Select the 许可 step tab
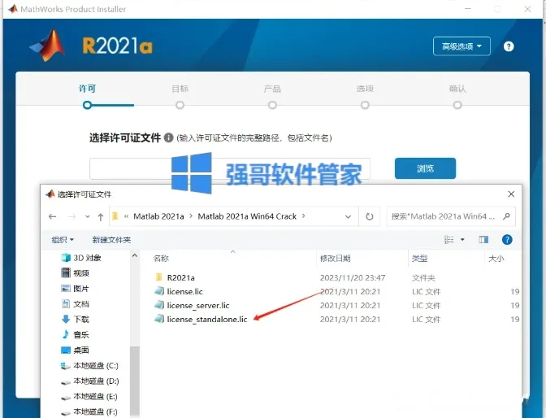The width and height of the screenshot is (546, 418). pos(87,89)
